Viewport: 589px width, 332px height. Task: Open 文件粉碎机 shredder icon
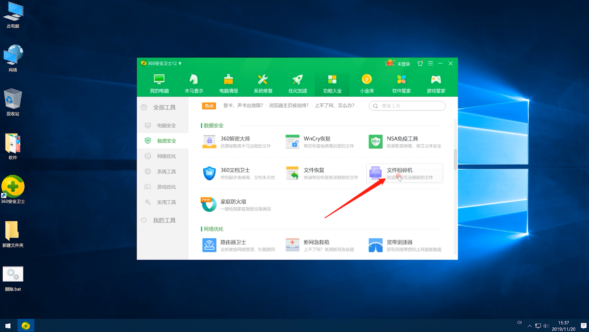coord(376,173)
